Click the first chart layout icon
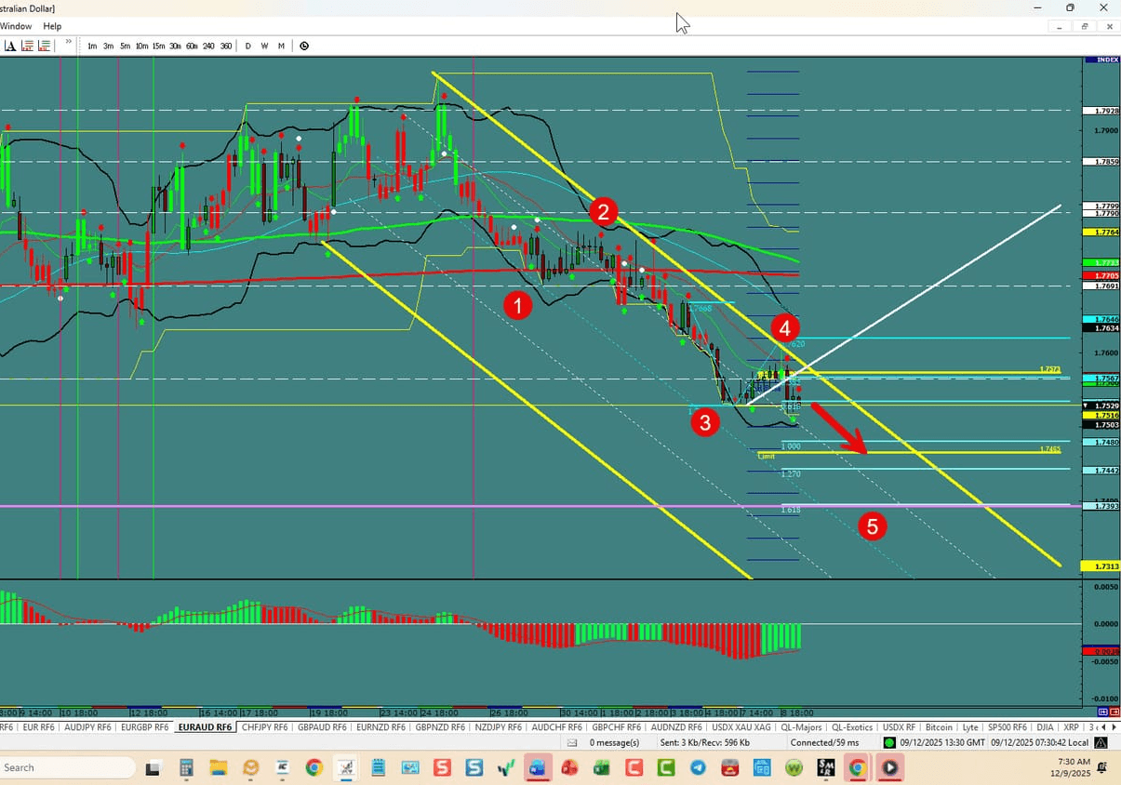 26,45
